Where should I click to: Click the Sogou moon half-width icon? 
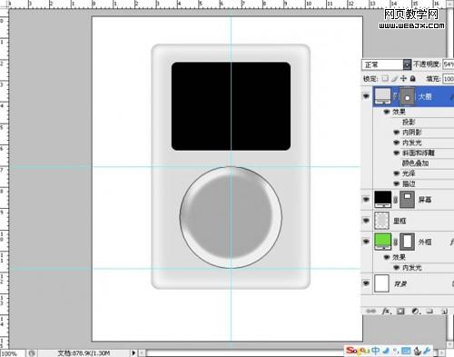pos(386,351)
